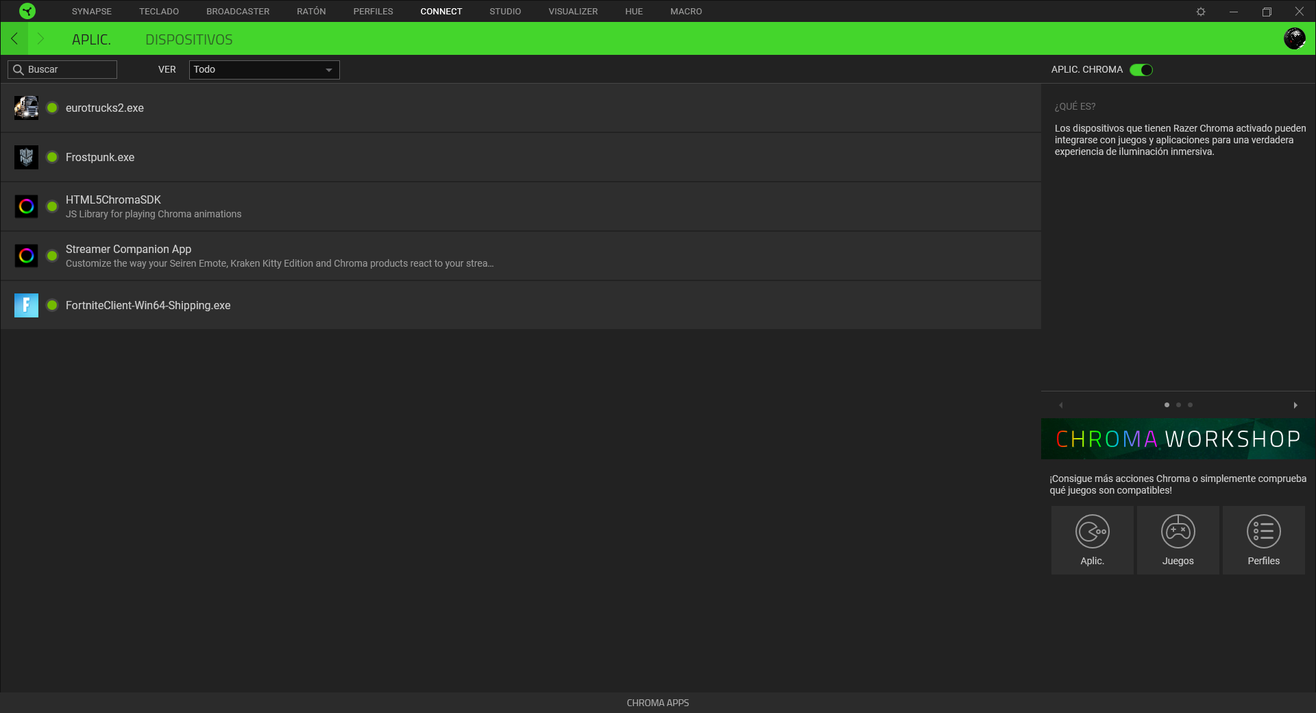Click the ¿QUÉ ES? heading

point(1075,106)
